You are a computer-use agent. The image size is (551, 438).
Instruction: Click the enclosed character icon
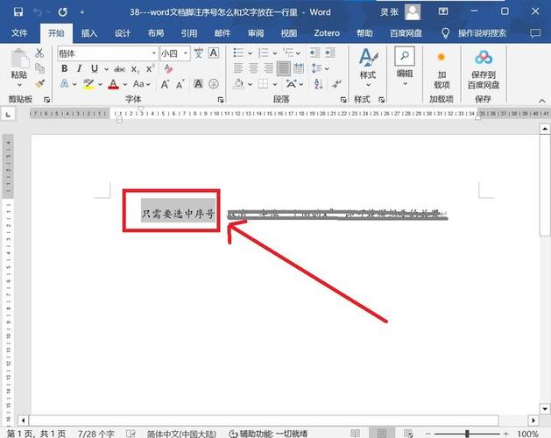(x=214, y=84)
